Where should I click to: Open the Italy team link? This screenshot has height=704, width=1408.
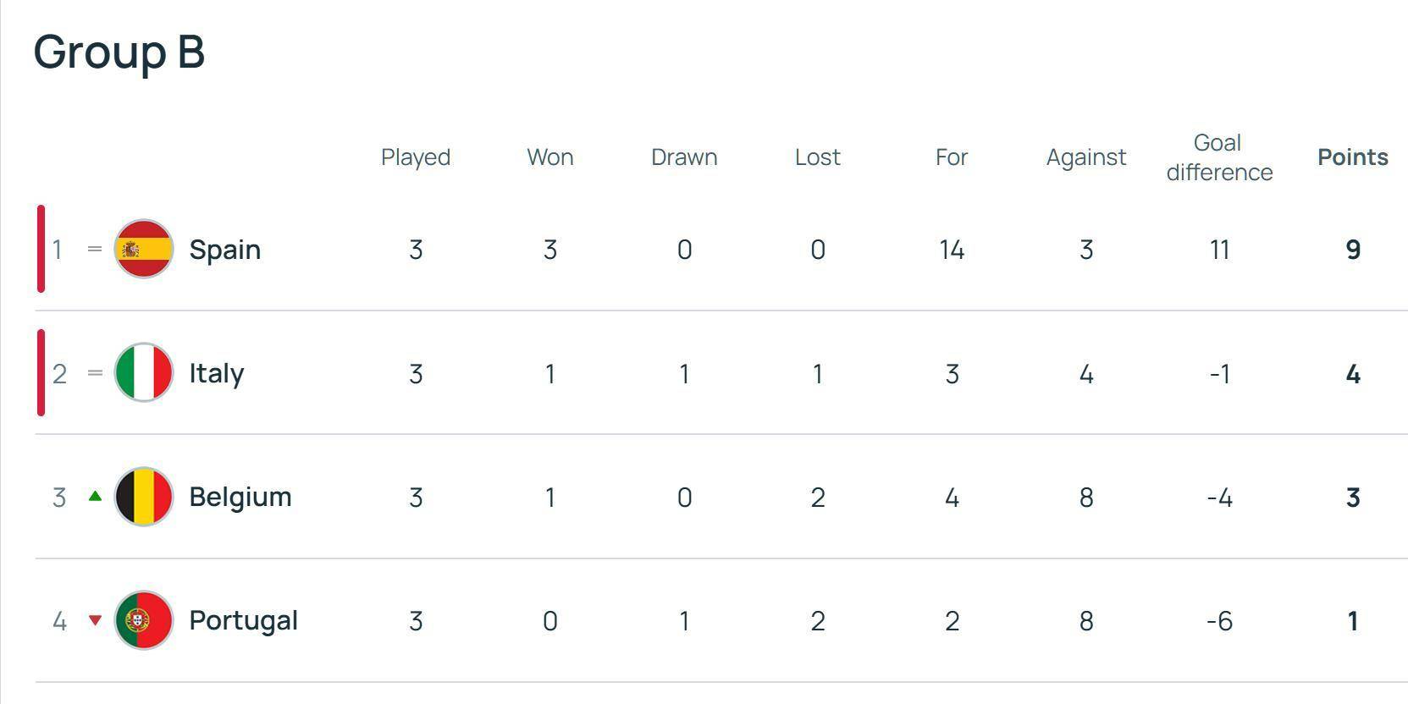217,373
